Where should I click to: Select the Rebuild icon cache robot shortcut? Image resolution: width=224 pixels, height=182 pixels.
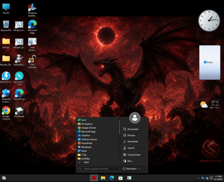[x=19, y=60]
